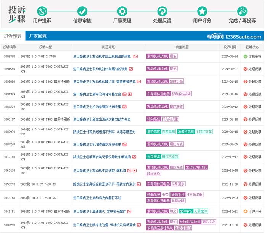Switch to the 投诉列表 tab

(13, 36)
